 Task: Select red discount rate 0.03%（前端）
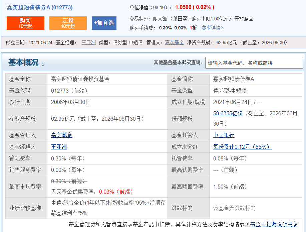pos(117,192)
